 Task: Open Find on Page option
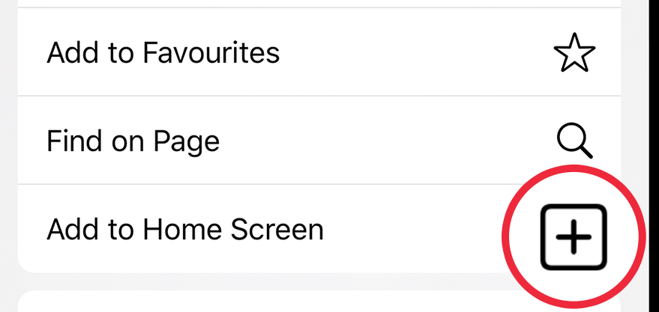pos(133,141)
